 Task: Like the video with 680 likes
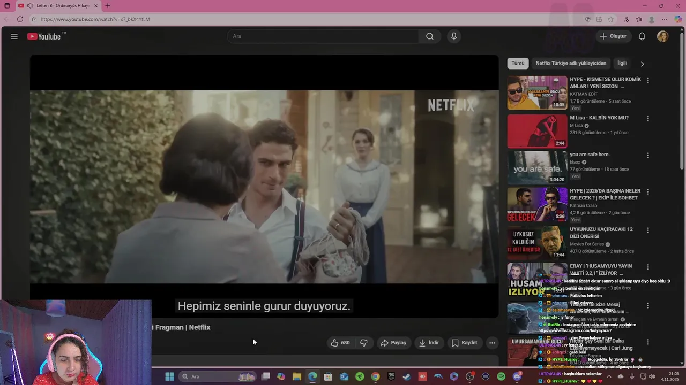[340, 343]
